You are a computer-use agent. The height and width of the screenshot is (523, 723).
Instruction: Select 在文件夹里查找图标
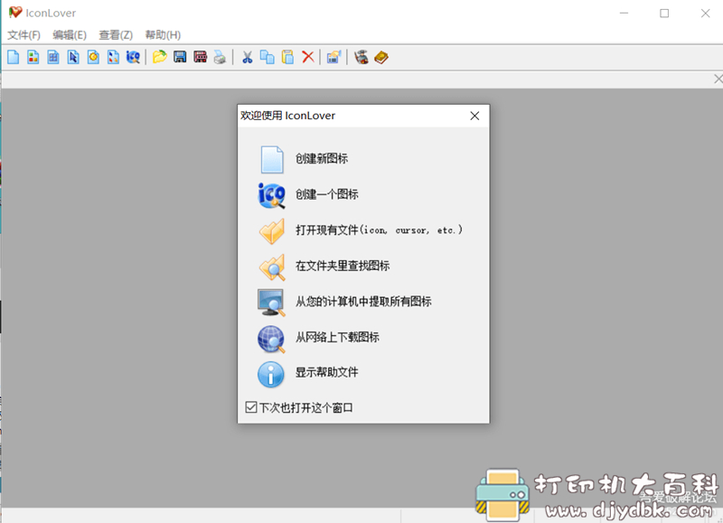343,266
